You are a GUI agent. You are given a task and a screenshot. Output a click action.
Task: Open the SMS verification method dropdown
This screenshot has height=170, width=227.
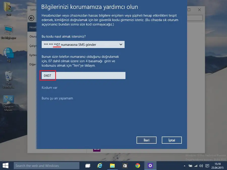83,44
